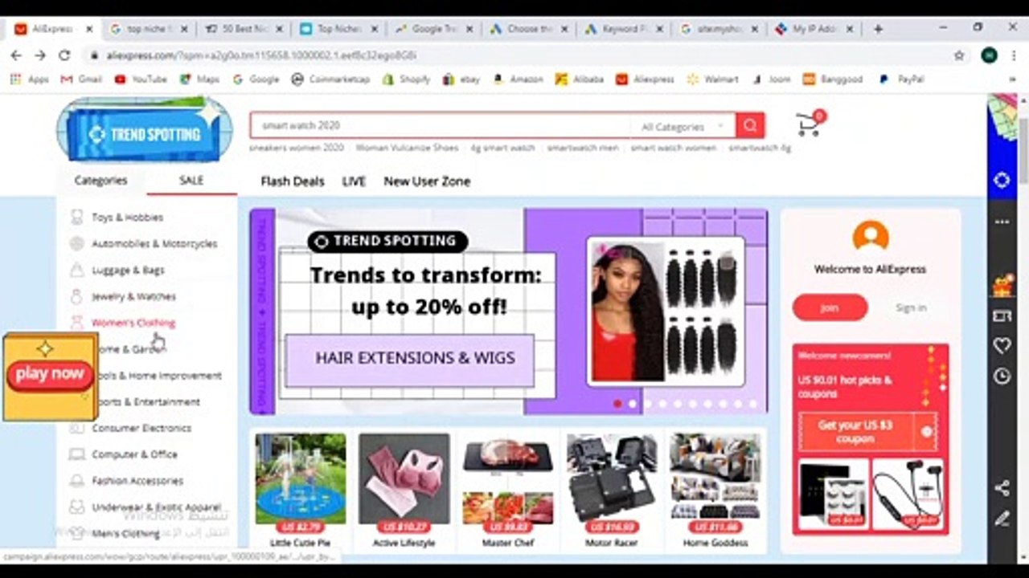Click the three-dots icon in right sidebar
This screenshot has width=1029, height=578.
1002,222
